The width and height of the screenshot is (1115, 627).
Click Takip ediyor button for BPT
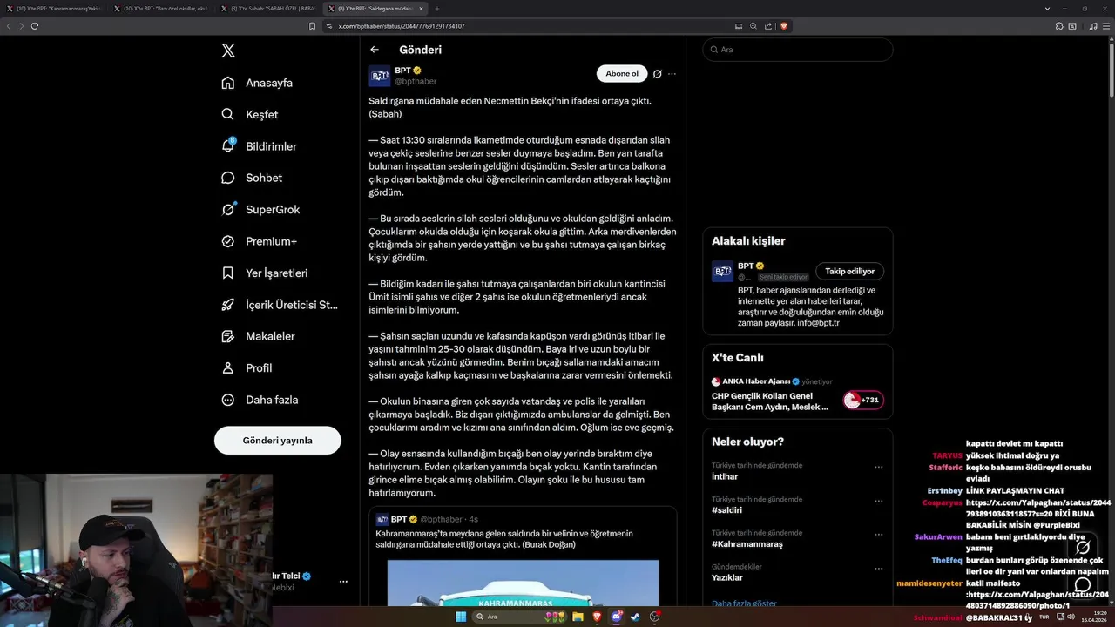[849, 272]
